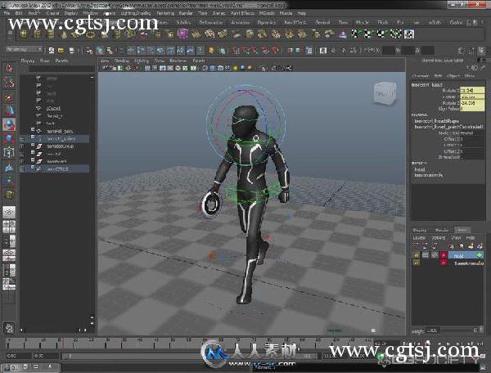Switch to Render tab in layer editor

pyautogui.click(x=442, y=230)
